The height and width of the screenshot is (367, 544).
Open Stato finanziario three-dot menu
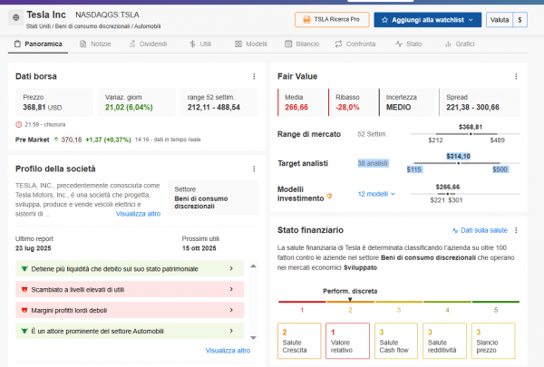click(516, 230)
